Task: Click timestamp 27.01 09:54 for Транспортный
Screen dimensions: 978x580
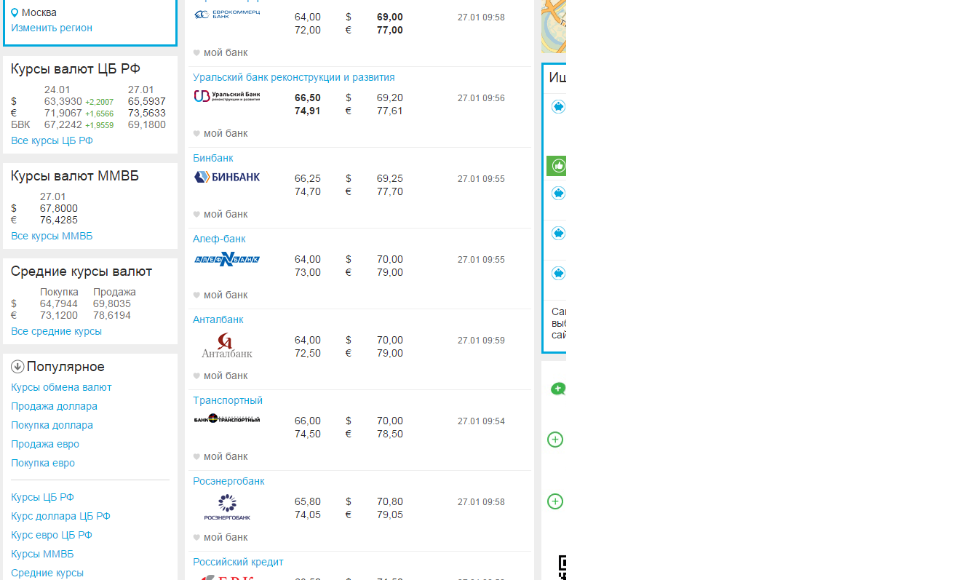Action: coord(481,421)
